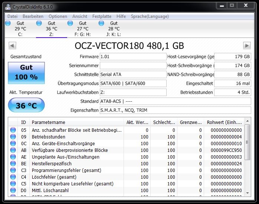Screen dimensions: 259x204
Task: Click Eingeschaltet value 16 mal
Action: tap(233, 83)
